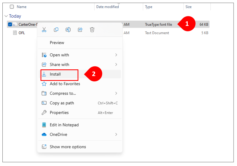
Task: Click Show more options
Action: click(x=80, y=147)
